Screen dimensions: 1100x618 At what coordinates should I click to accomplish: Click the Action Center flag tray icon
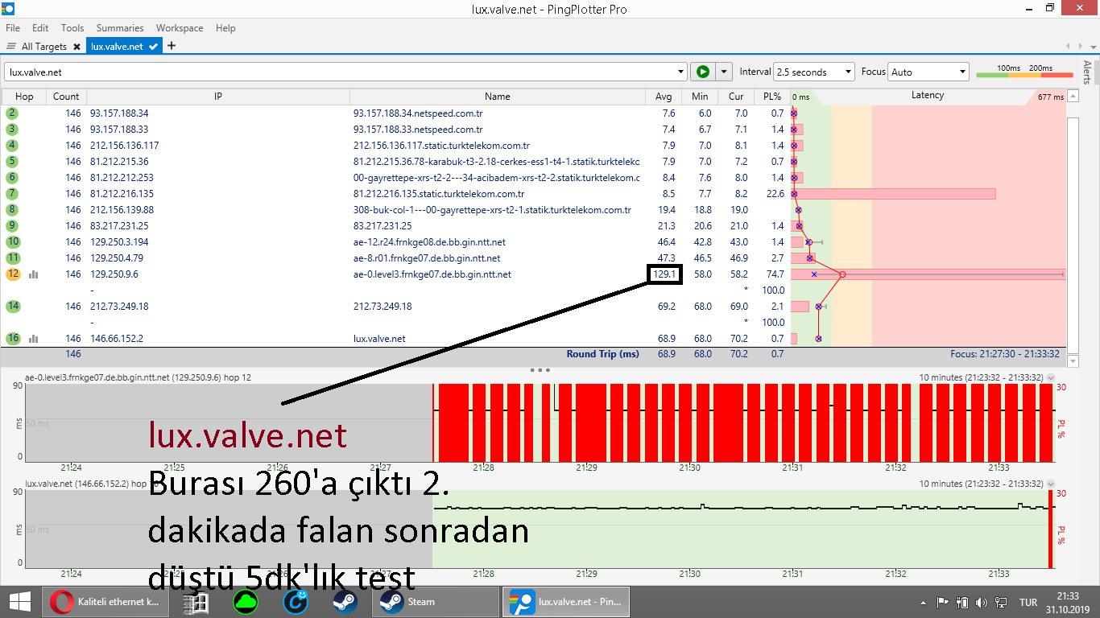coord(942,602)
